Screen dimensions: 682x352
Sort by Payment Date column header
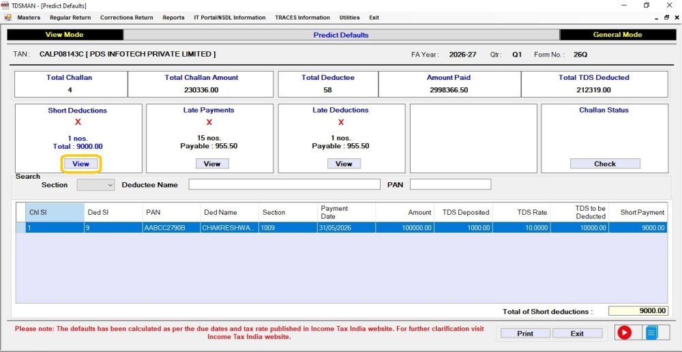point(346,212)
